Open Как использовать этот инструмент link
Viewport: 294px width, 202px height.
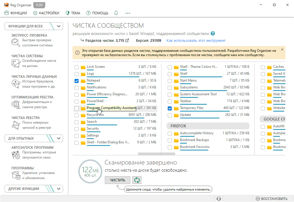pos(196,41)
